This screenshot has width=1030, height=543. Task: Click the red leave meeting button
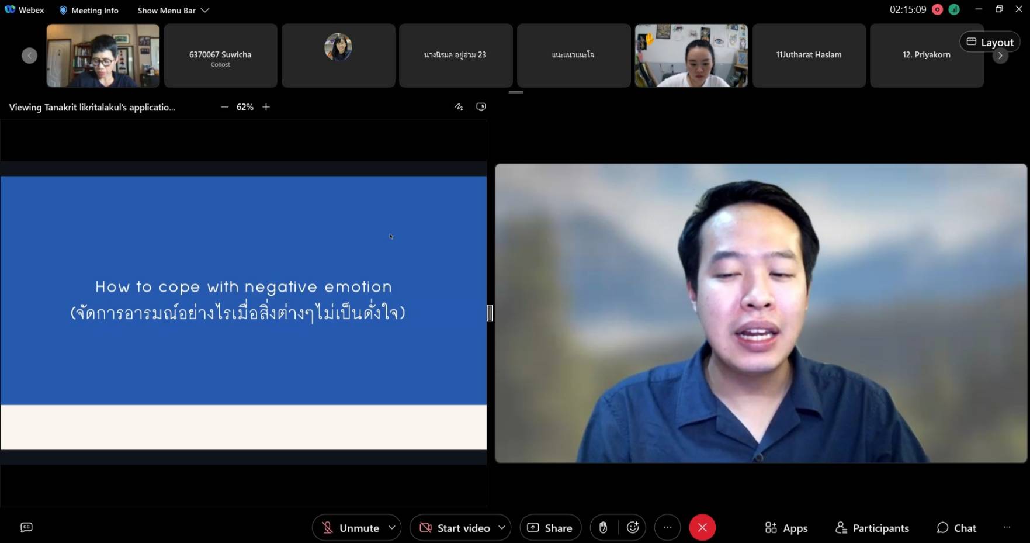702,528
